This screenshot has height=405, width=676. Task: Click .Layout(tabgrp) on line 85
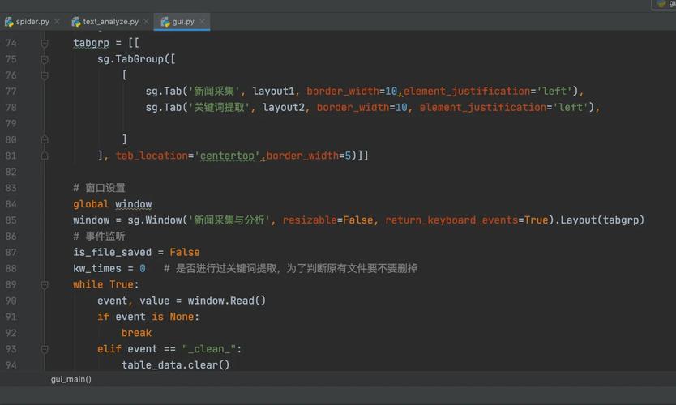point(599,220)
